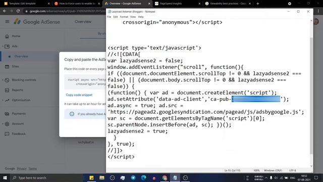Click the Windows (CRLF) status bar entry
The width and height of the screenshot is (323, 182).
[x=273, y=170]
